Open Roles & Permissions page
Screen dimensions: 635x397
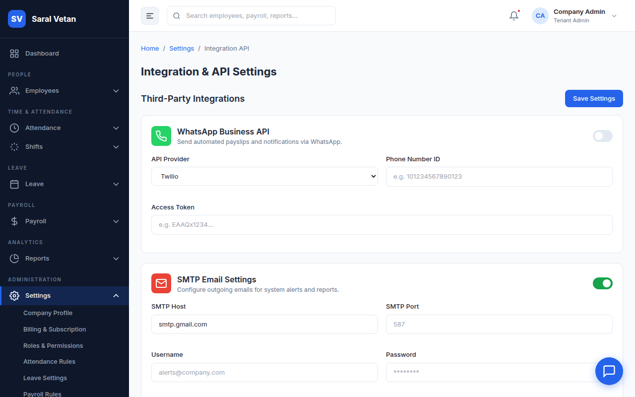[x=53, y=346]
